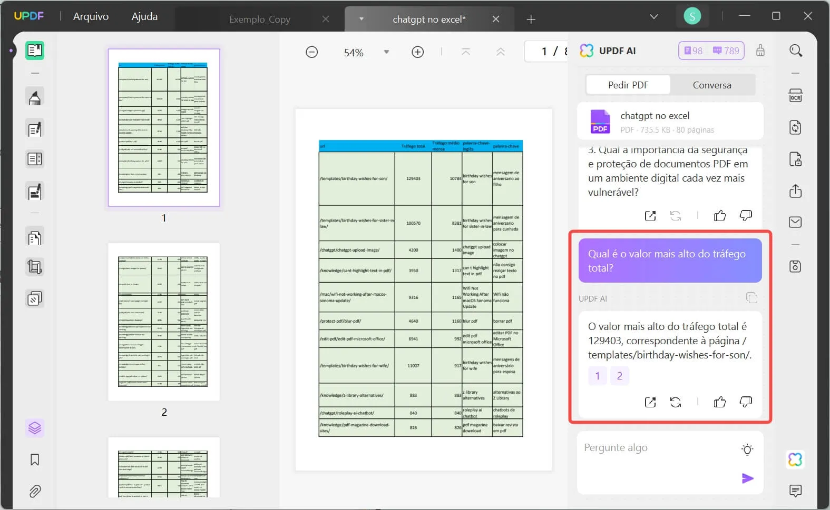Jump to cited page 2 reference
This screenshot has width=830, height=510.
click(620, 376)
